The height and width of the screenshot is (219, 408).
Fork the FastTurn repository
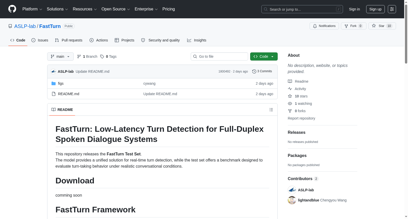tap(353, 26)
